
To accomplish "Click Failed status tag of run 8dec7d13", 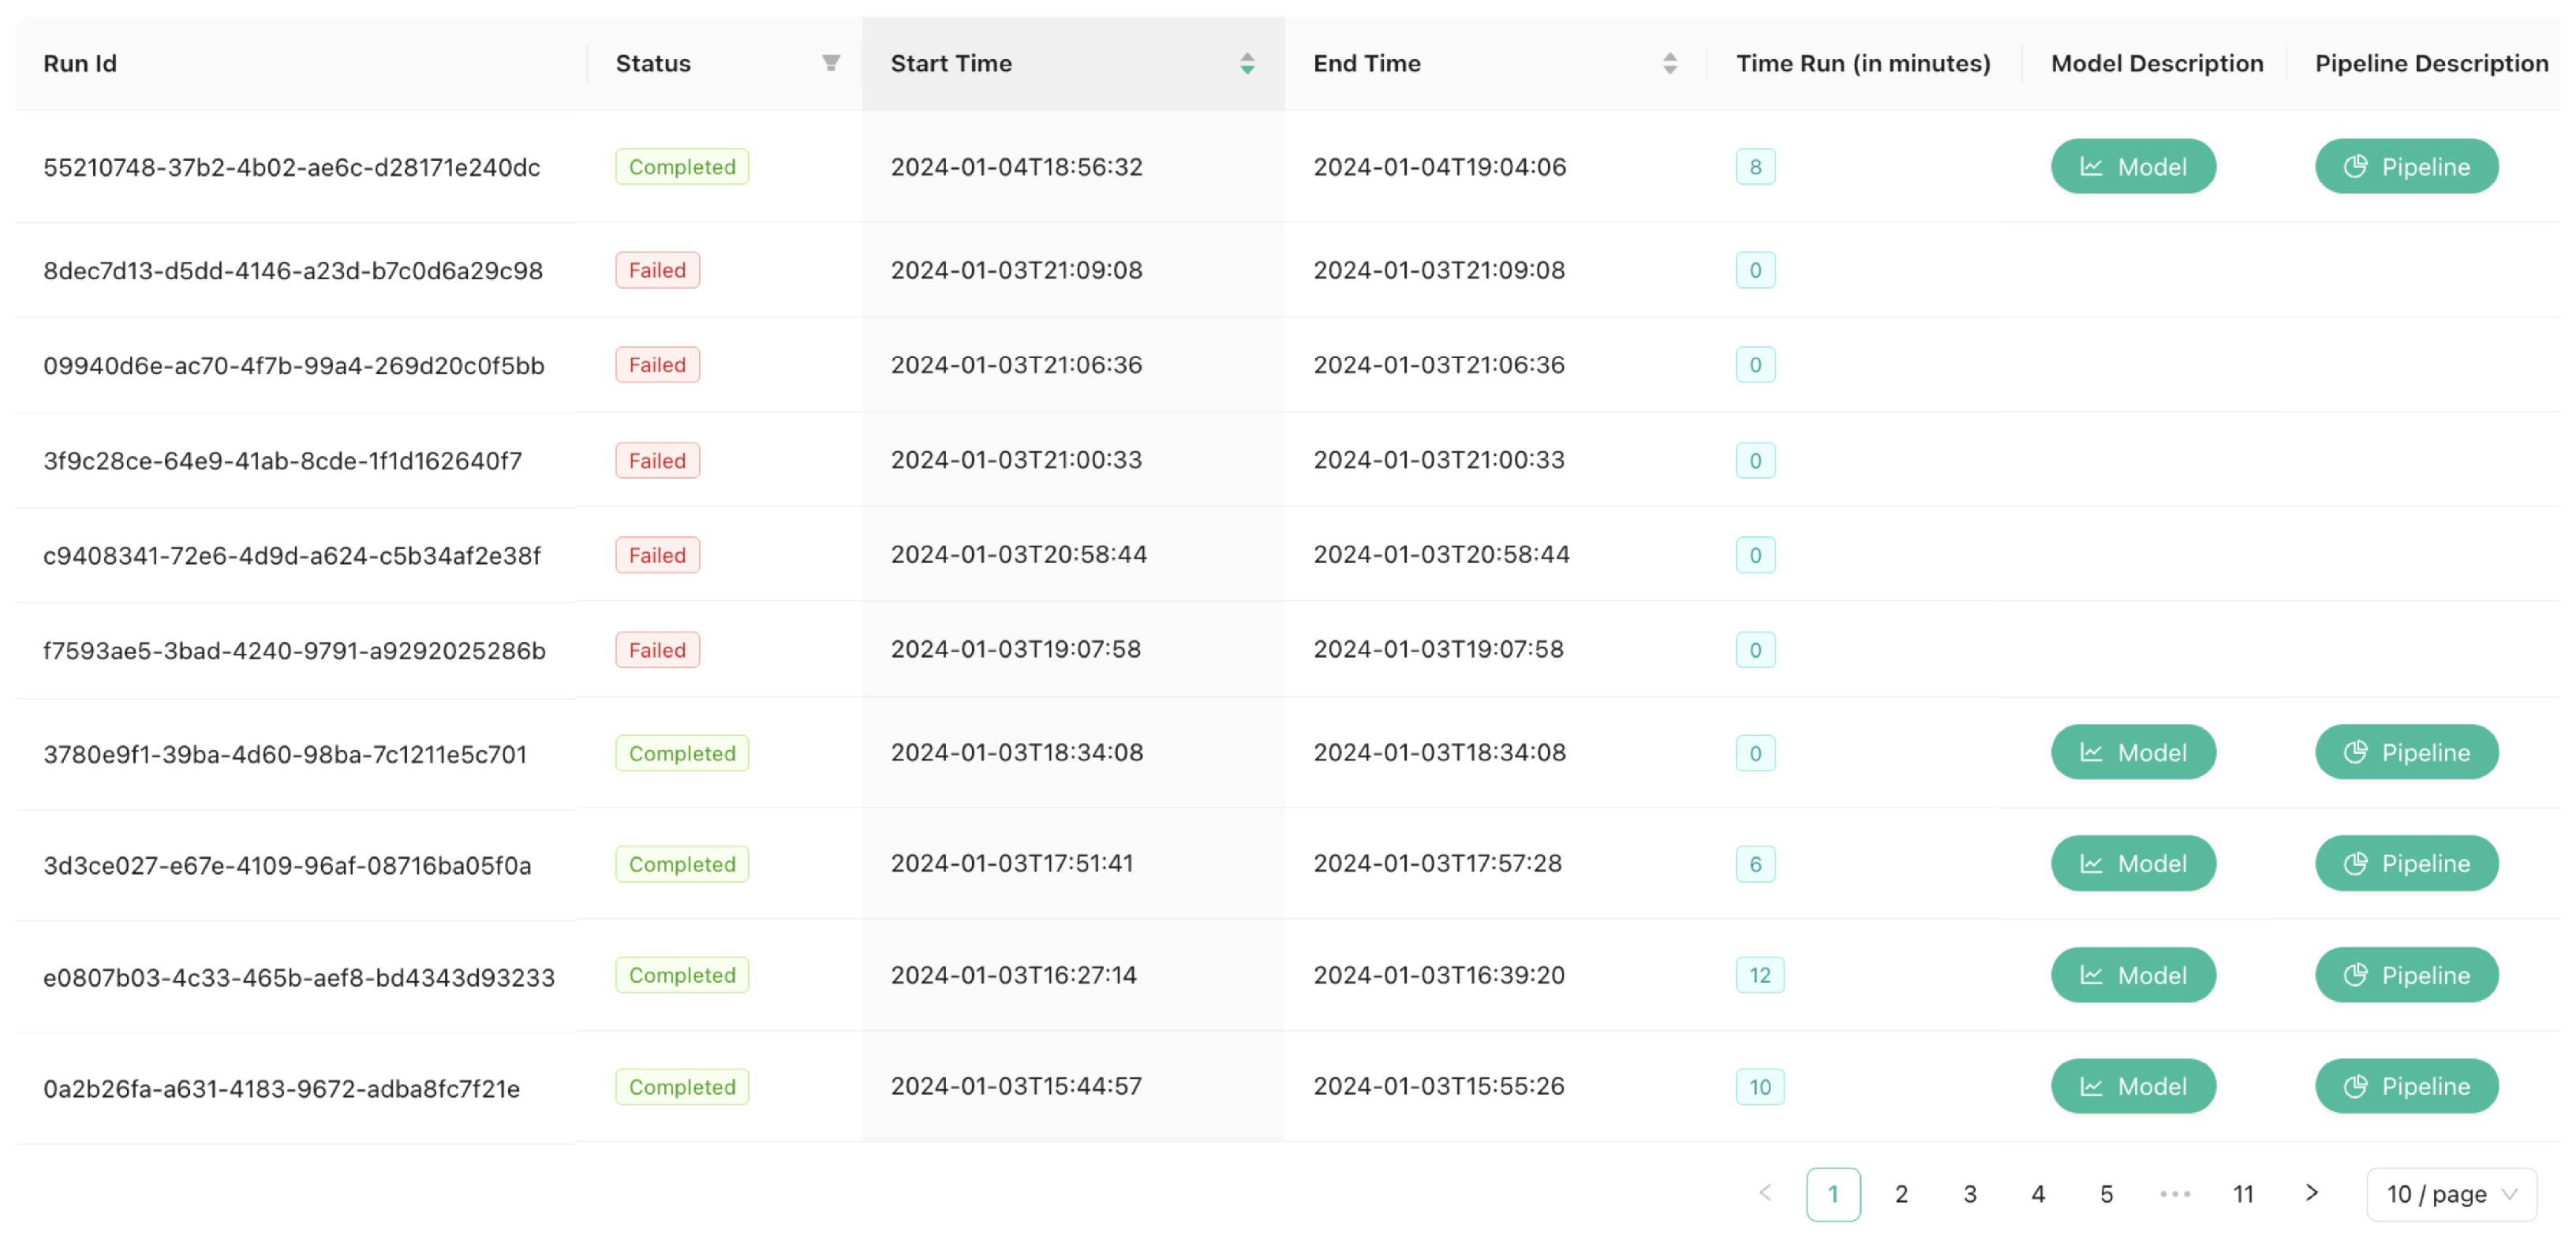I will coord(657,270).
